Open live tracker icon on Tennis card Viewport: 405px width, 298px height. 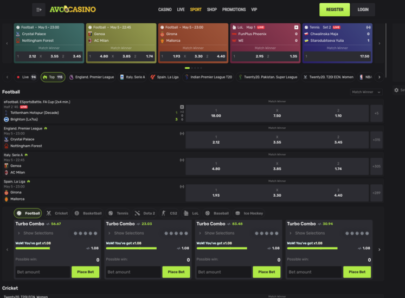pyautogui.click(x=368, y=28)
